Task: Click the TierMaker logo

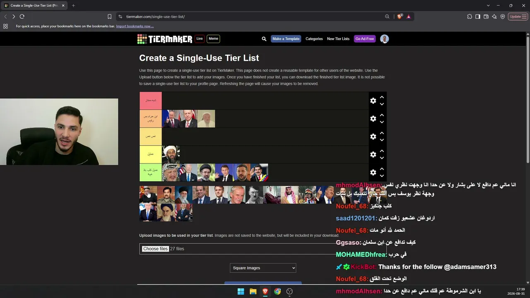Action: point(165,39)
